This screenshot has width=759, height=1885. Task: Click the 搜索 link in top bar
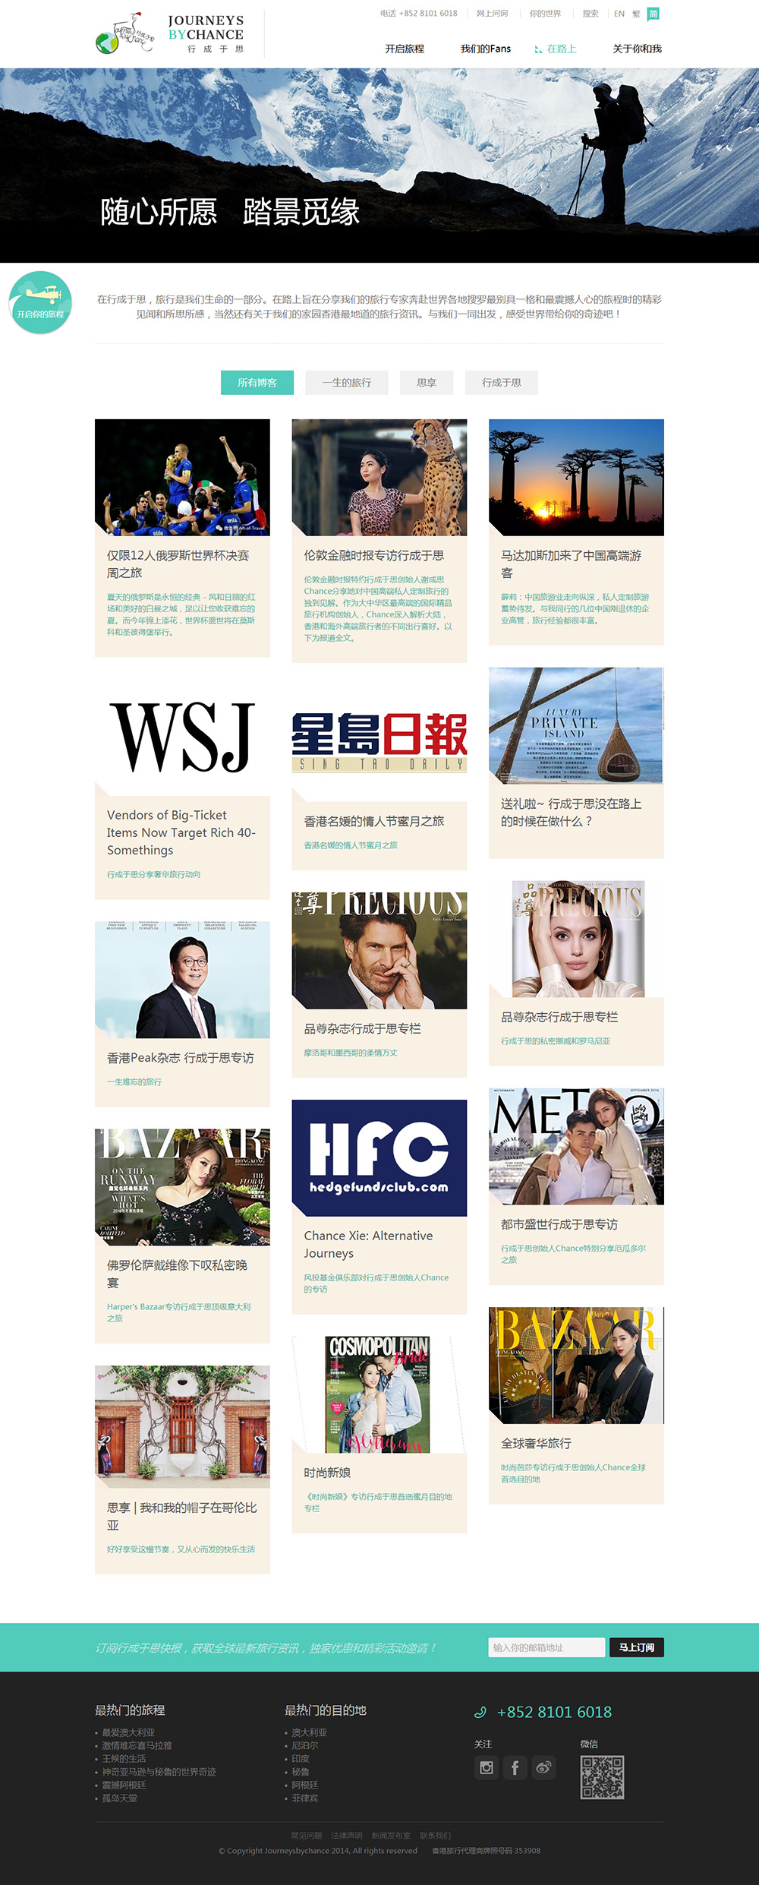(x=591, y=14)
